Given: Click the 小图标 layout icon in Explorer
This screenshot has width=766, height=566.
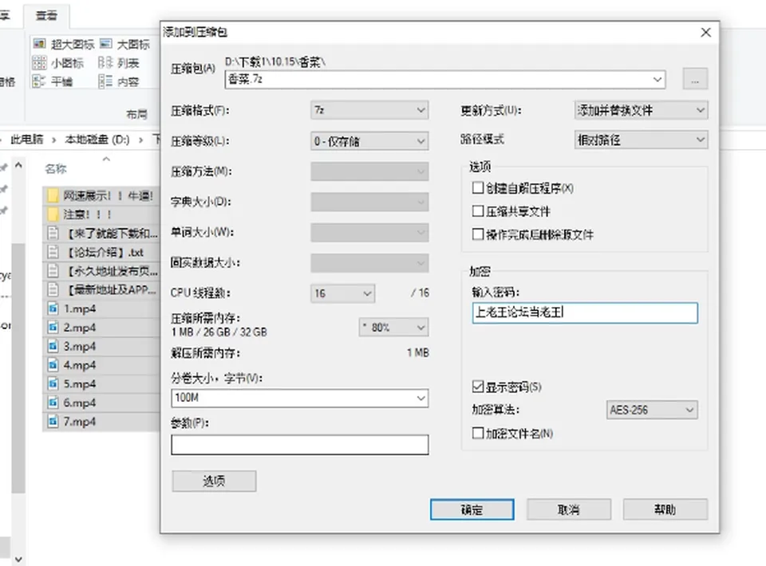Looking at the screenshot, I should point(39,63).
